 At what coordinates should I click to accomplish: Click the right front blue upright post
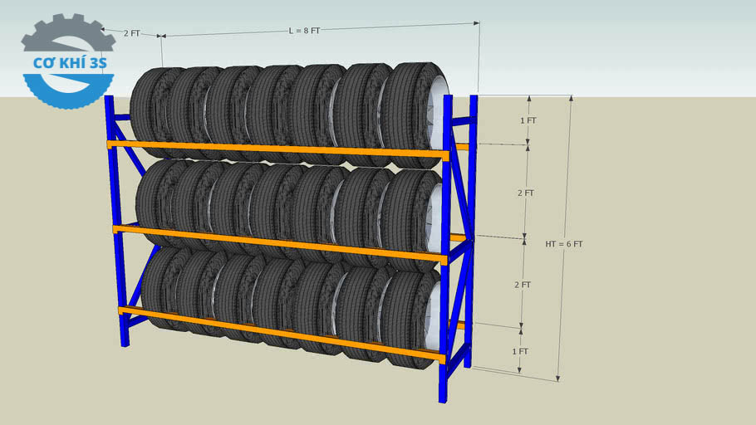445,249
